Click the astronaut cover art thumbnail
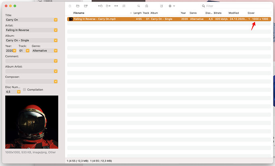 click(x=32, y=122)
